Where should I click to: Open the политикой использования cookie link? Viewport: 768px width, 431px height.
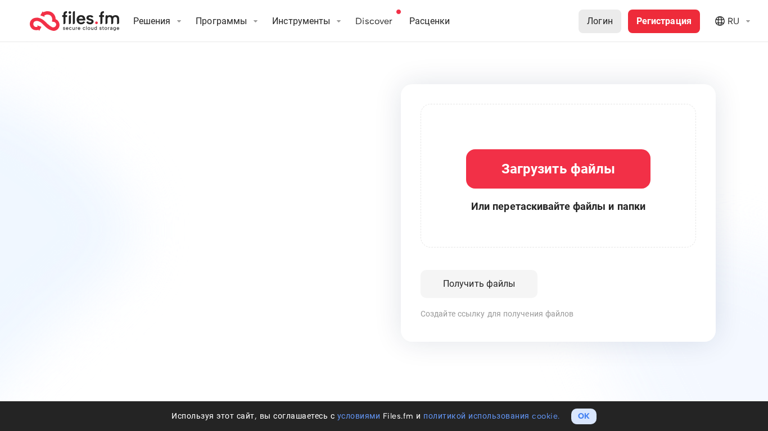coord(491,416)
